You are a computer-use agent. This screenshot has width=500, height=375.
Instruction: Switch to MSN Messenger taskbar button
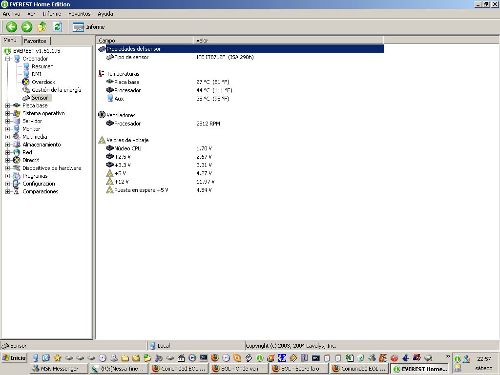(x=59, y=369)
